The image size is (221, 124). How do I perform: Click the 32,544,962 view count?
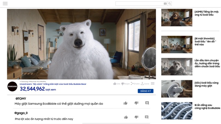pyautogui.click(x=32, y=89)
